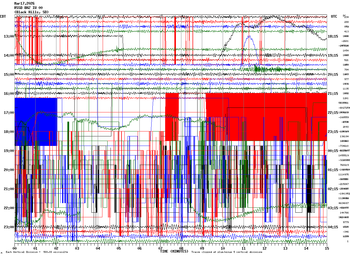
Task: Select the 04:15 UTC time label
Action: click(333, 227)
